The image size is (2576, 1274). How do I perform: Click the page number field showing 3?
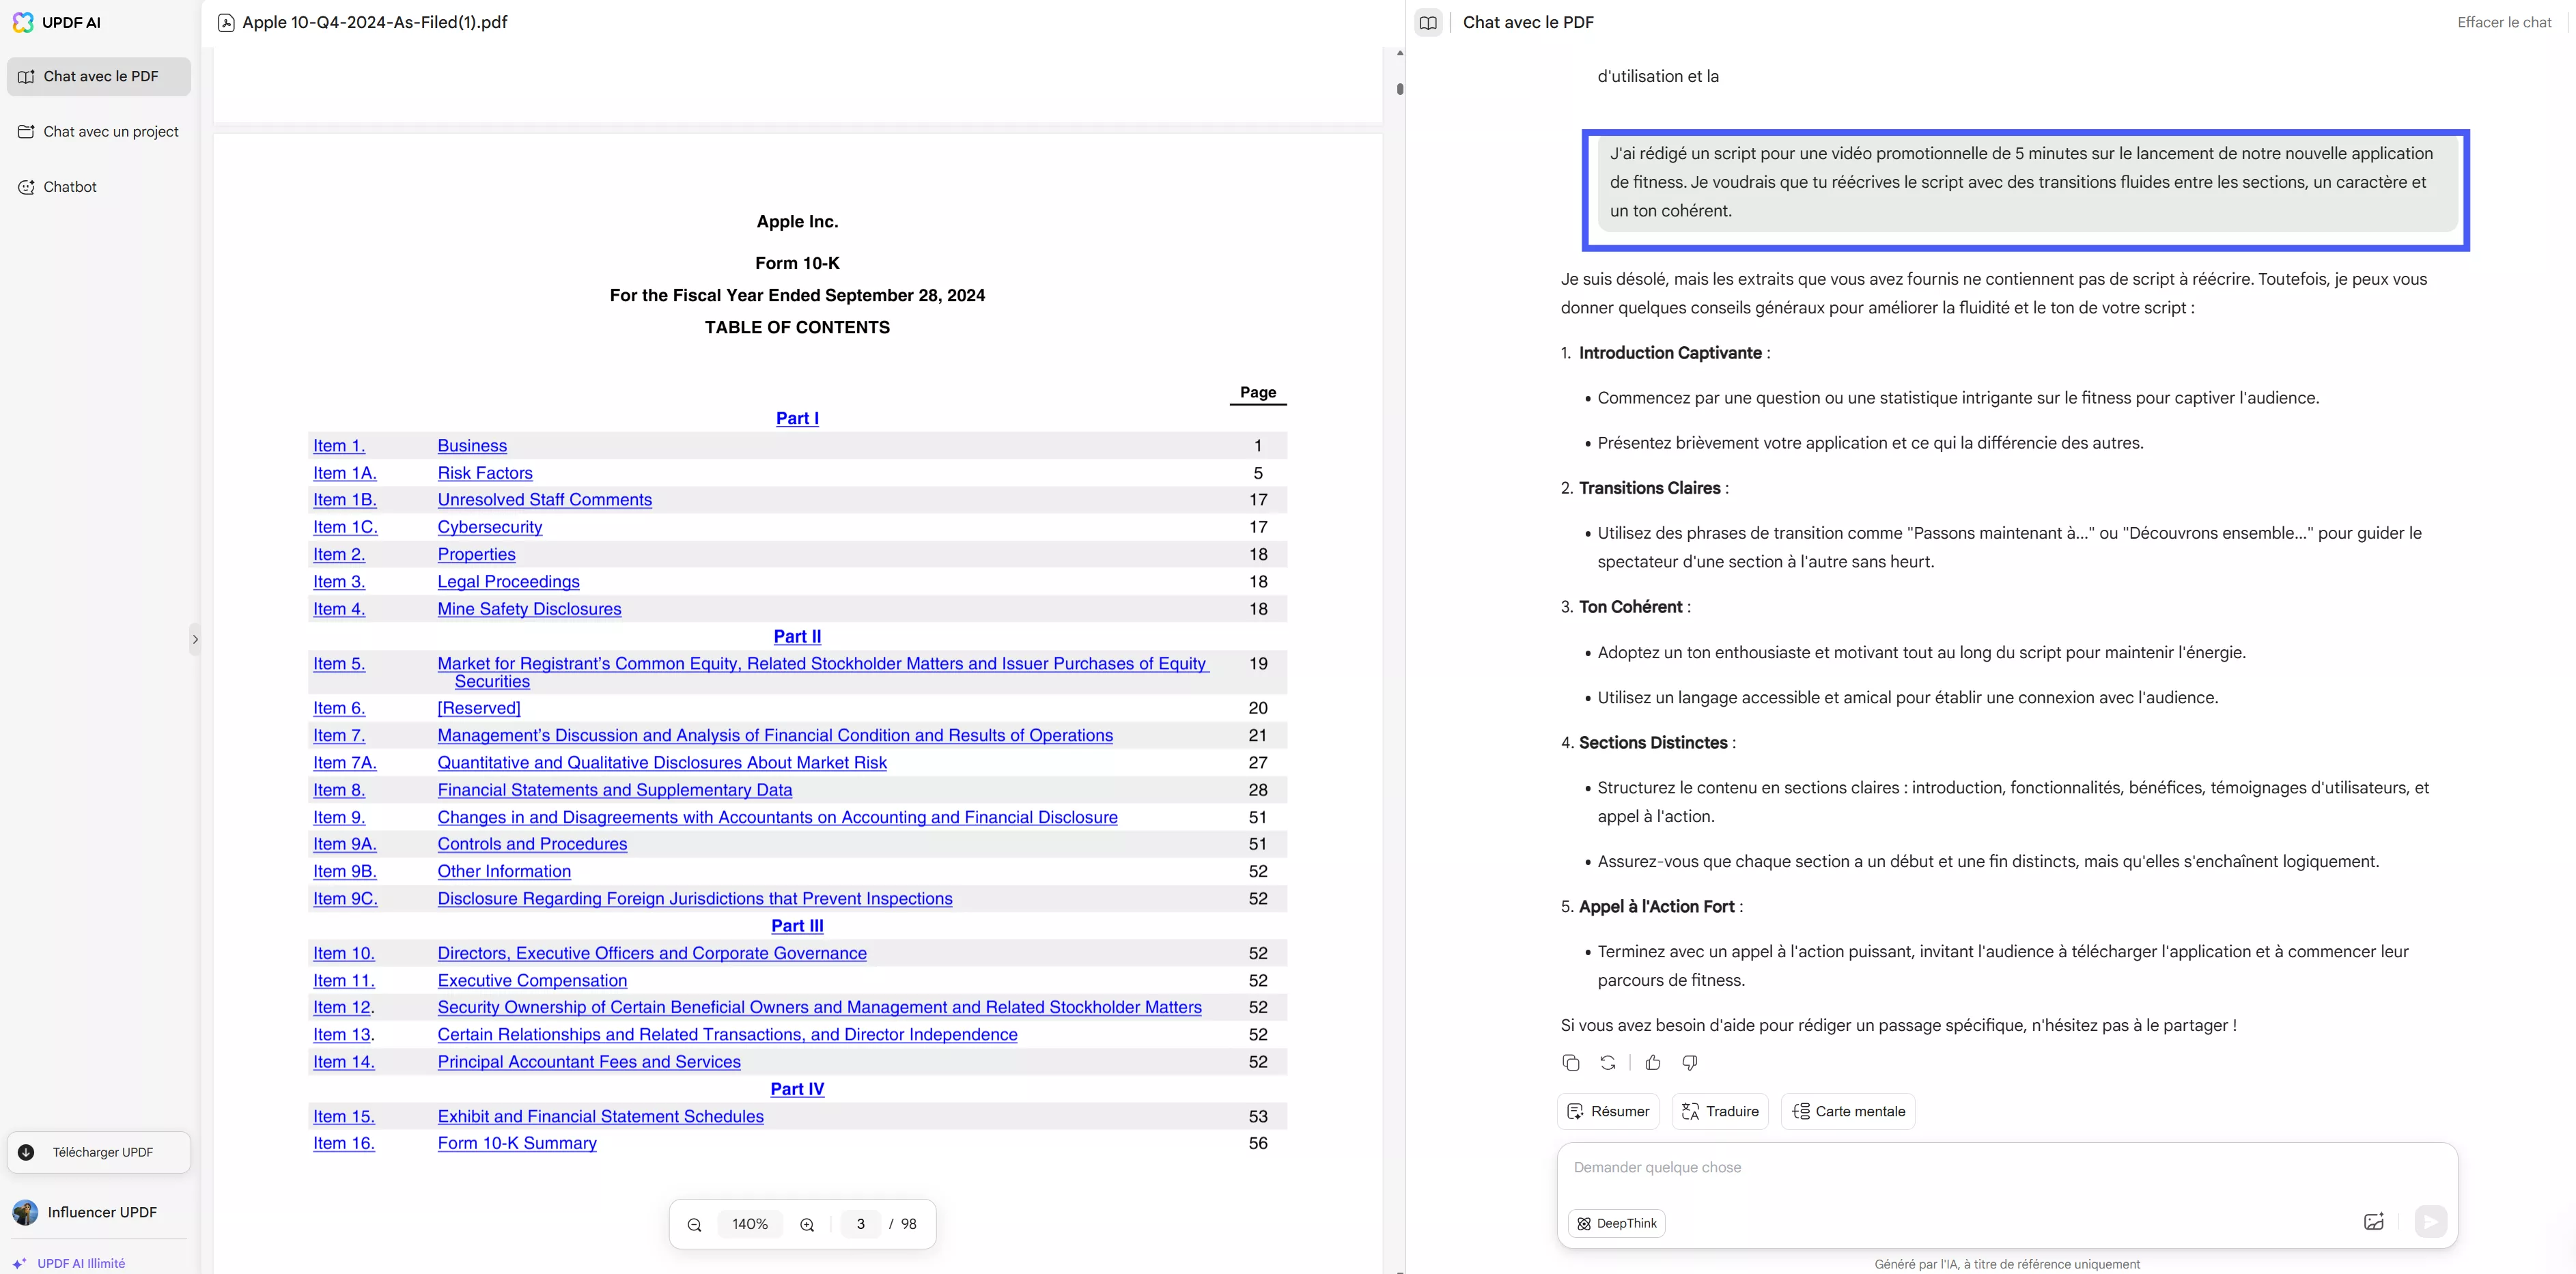coord(861,1224)
